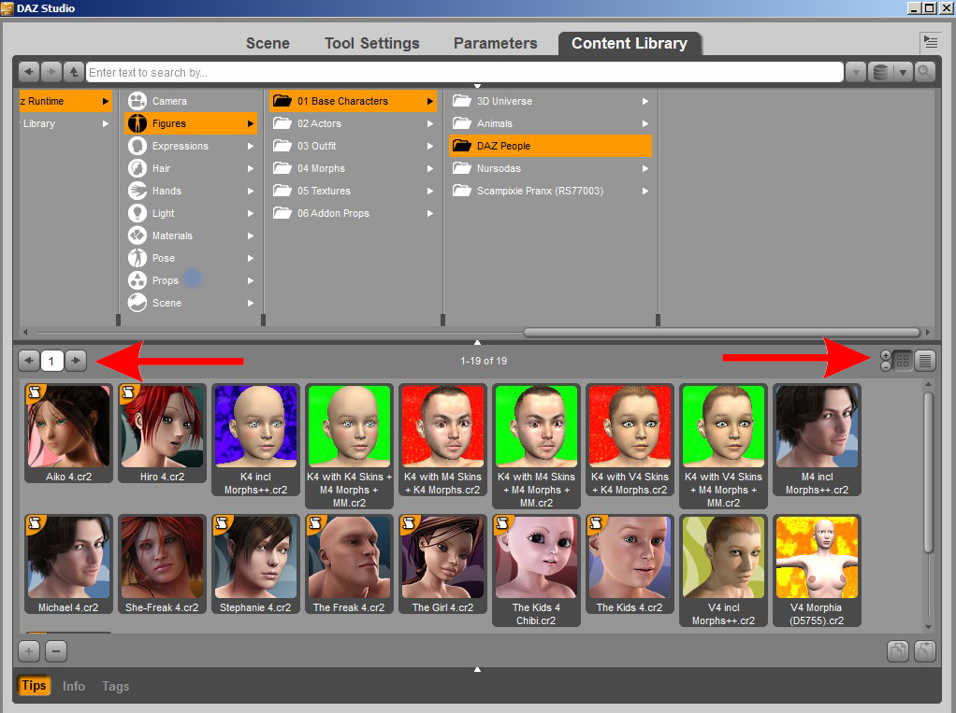Expand 02 Actors folder arrow
Screen dimensions: 956x713
coord(430,123)
